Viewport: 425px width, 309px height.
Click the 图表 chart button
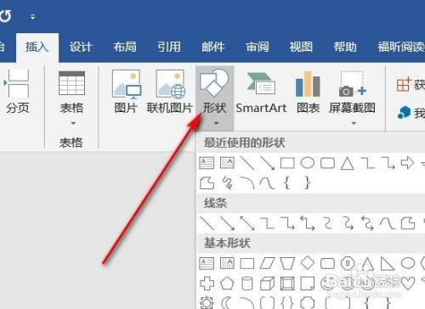[308, 92]
